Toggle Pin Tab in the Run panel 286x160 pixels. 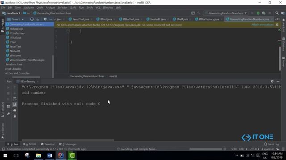pyautogui.click(x=8, y=114)
